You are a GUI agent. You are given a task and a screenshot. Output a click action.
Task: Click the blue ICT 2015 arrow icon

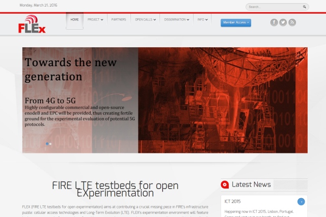pos(301,202)
